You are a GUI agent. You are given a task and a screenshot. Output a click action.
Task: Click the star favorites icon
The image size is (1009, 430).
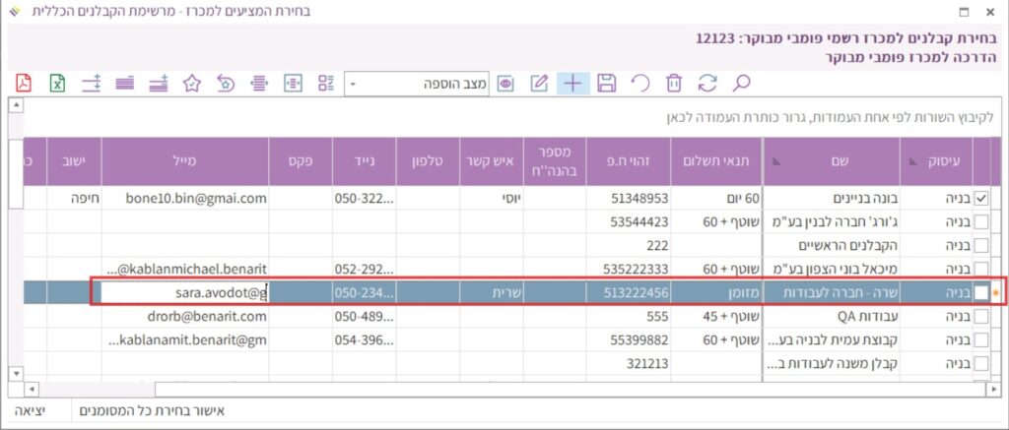click(x=192, y=83)
